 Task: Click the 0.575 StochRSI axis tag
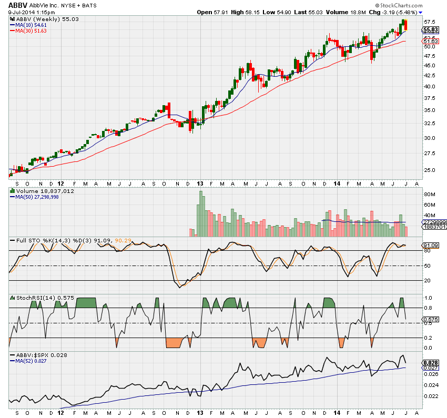[x=431, y=319]
